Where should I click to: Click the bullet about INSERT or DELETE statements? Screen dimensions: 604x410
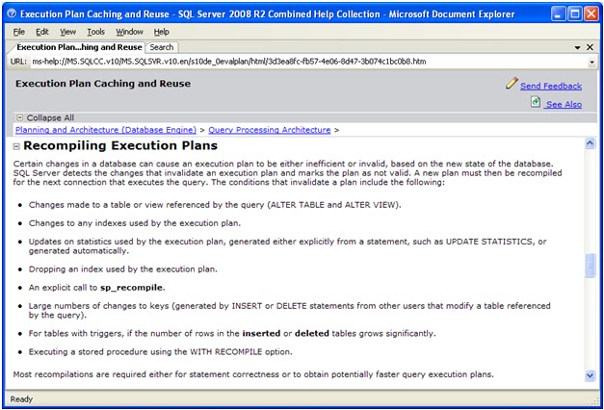click(289, 310)
